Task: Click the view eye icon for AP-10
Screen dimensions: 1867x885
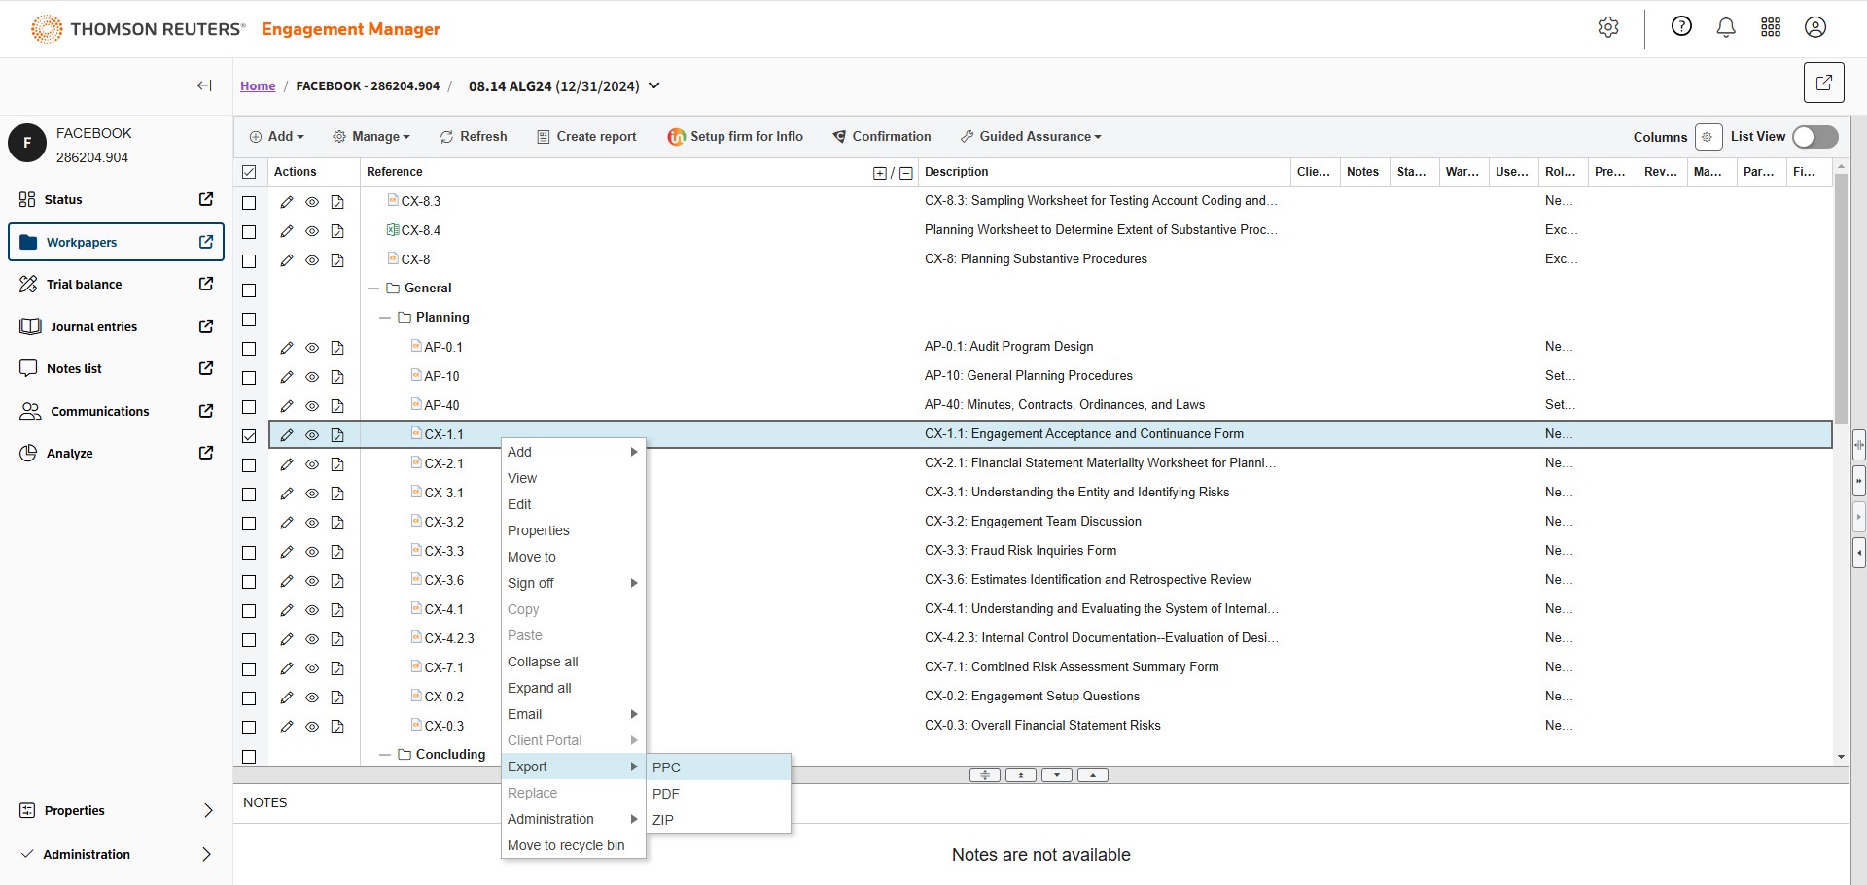Action: click(x=312, y=377)
